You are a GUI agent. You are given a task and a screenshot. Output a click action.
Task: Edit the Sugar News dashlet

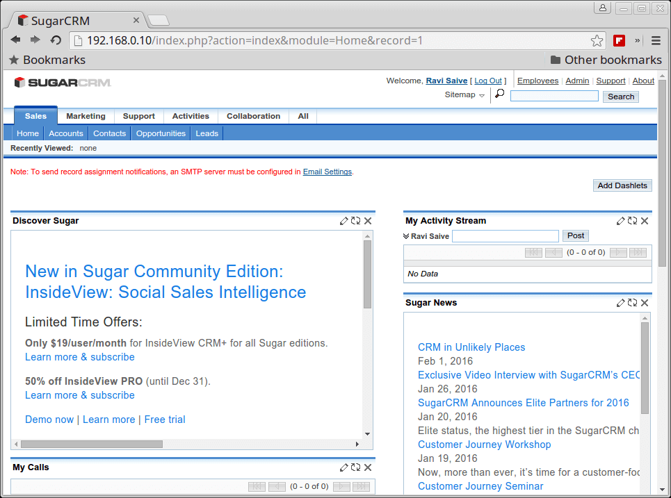tap(620, 303)
